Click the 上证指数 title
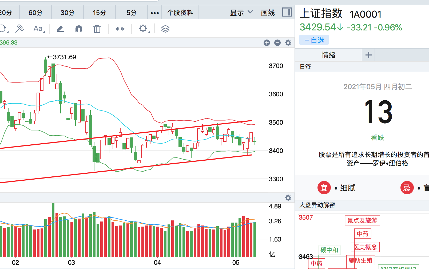The height and width of the screenshot is (269, 429). 321,13
